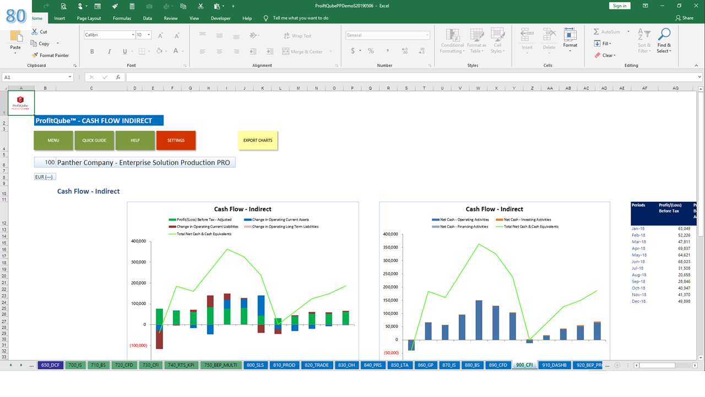Click the Sign in button

620,6
